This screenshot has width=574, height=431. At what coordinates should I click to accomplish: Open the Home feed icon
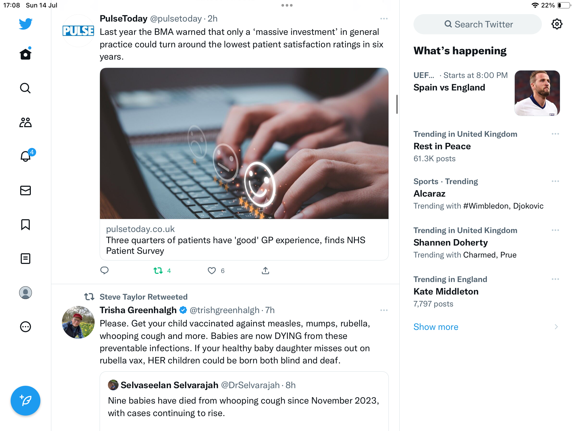(26, 54)
